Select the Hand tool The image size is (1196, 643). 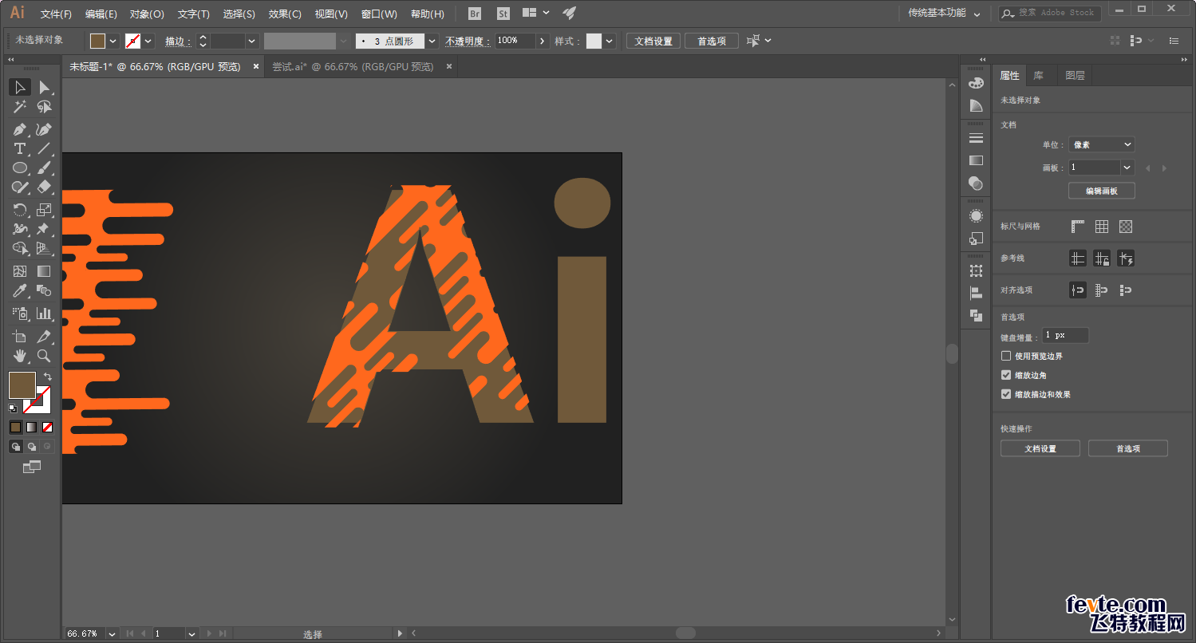[20, 356]
